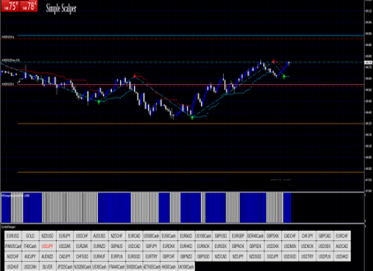The height and width of the screenshot is (271, 373).
Task: Change symbol to SILVER
Action: (47, 267)
